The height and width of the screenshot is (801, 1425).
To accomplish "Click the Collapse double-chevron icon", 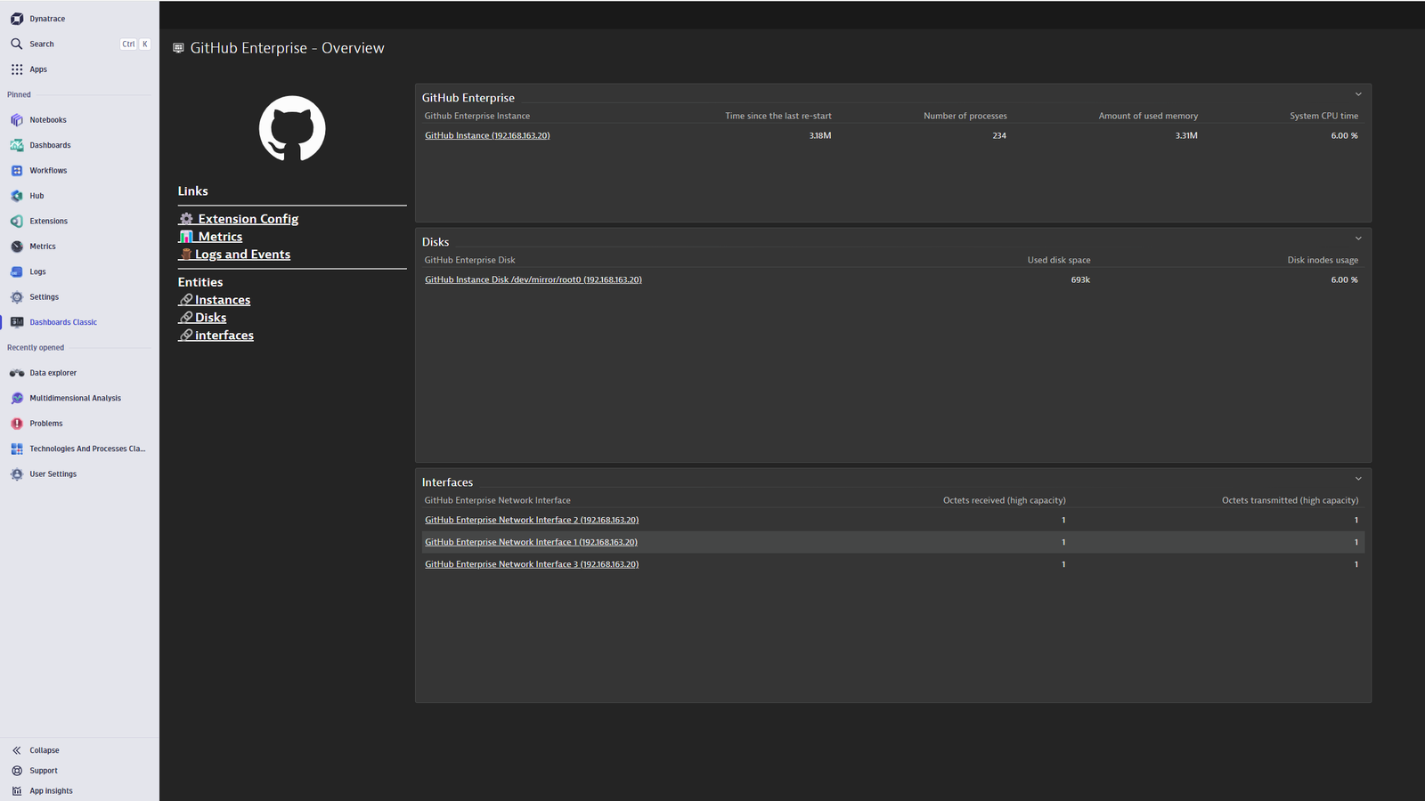I will 17,750.
